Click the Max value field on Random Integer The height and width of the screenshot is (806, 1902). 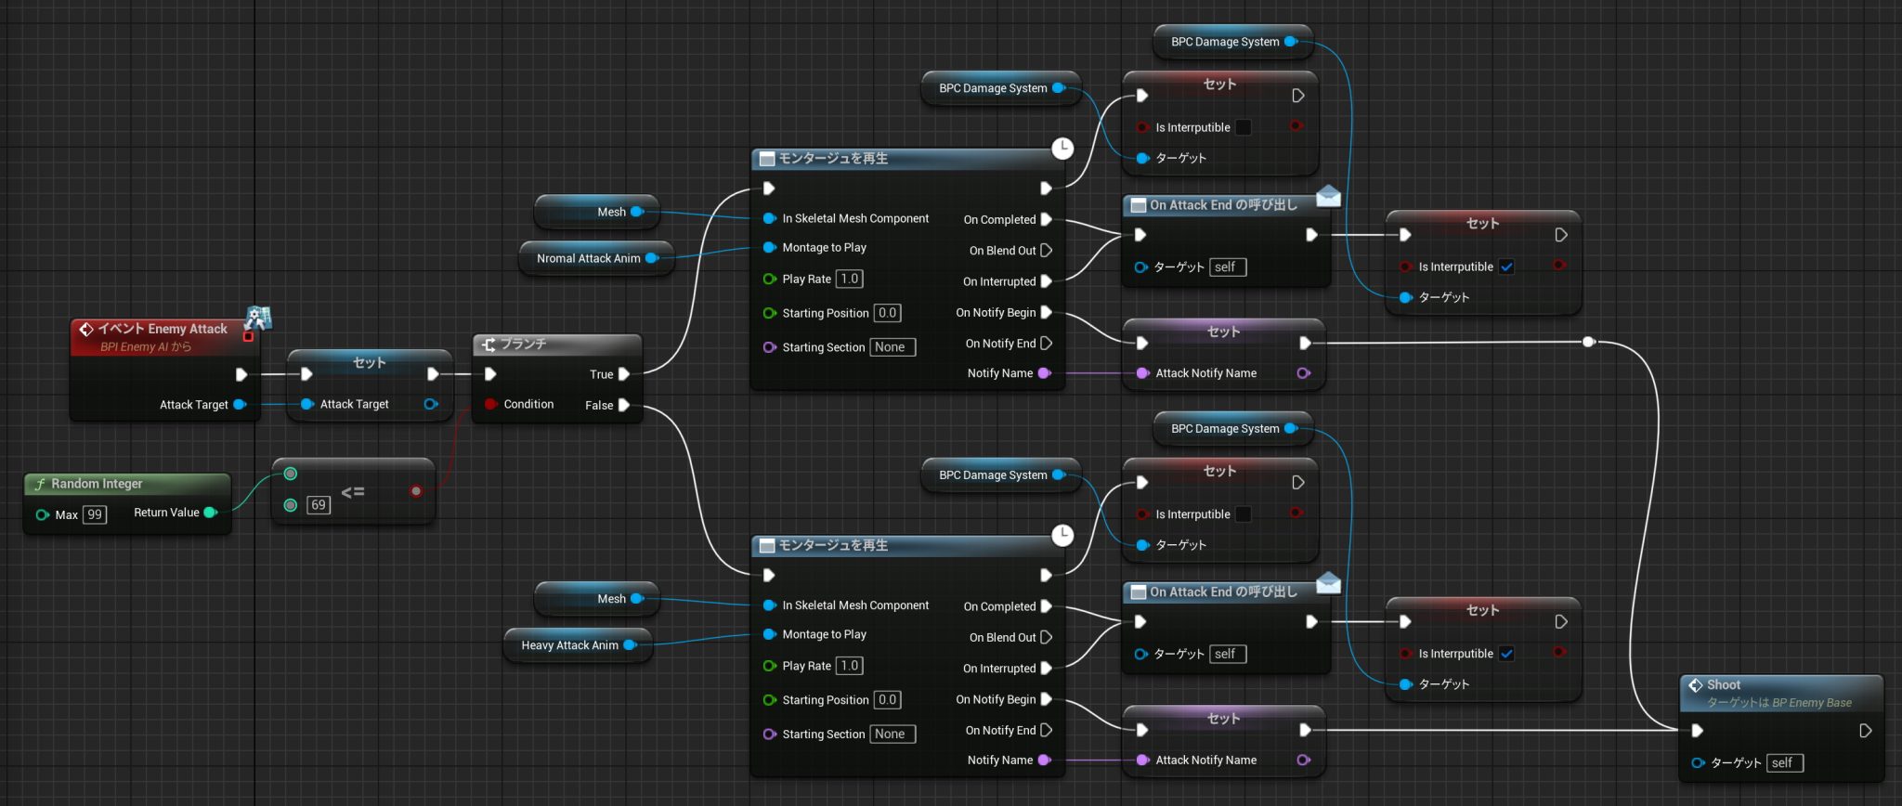(95, 514)
